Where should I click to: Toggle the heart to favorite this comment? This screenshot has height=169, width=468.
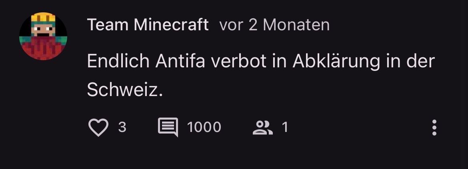[98, 127]
